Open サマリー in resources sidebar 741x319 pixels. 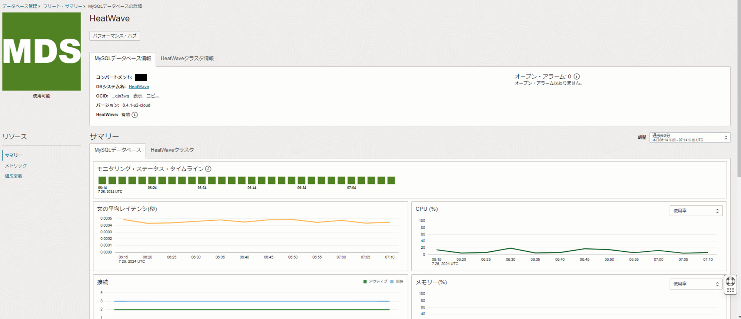pos(14,155)
